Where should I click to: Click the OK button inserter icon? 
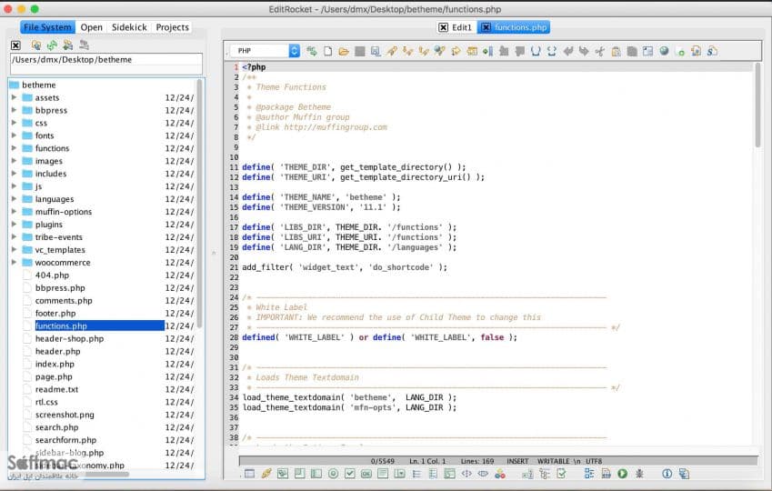[366, 474]
